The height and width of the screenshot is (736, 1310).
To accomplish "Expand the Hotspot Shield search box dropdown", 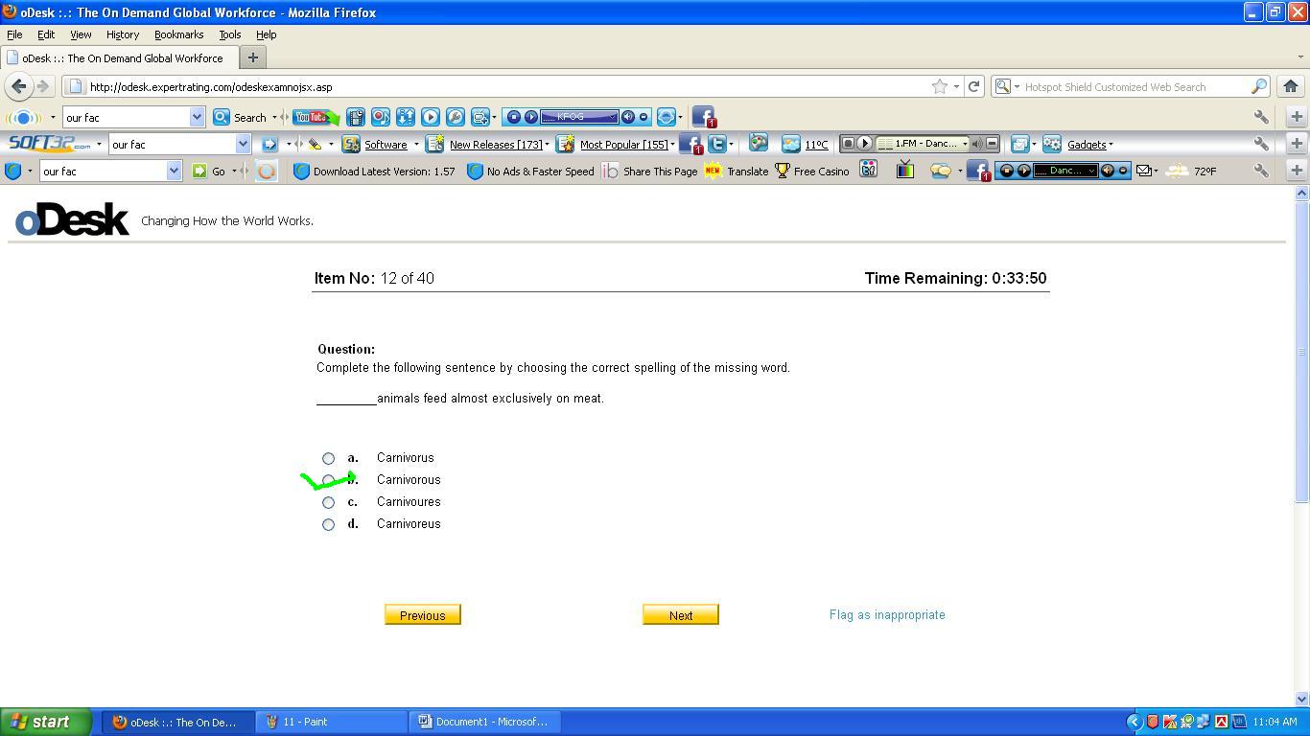I will click(174, 171).
